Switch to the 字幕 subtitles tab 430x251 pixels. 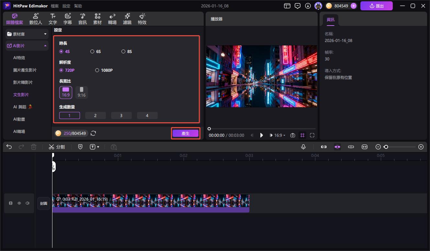pos(68,19)
